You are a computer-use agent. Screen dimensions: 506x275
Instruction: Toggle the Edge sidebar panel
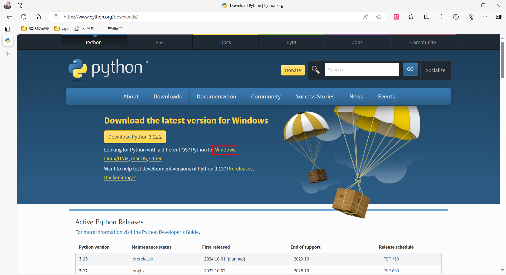pos(498,17)
